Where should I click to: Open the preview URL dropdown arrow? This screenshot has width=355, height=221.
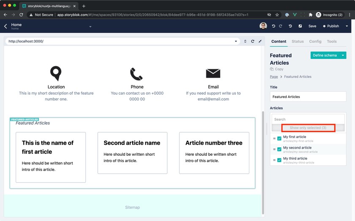[x=236, y=41]
